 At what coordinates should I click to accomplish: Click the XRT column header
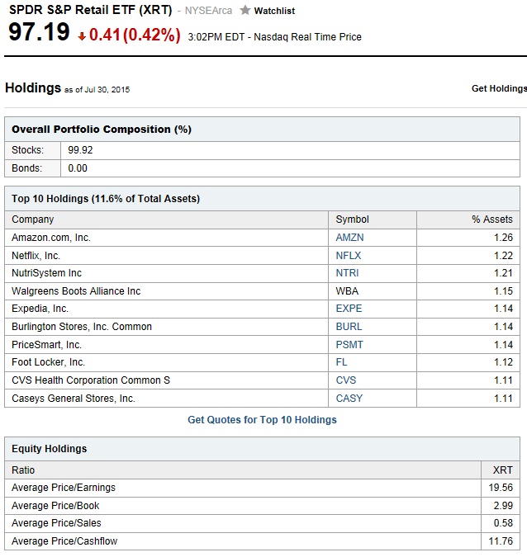click(502, 470)
